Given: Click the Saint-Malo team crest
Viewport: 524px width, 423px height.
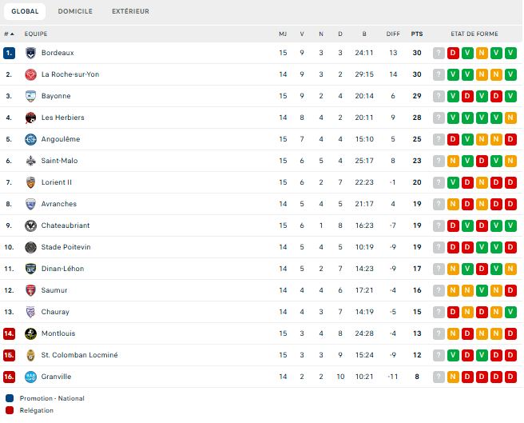Looking at the screenshot, I should 30,161.
